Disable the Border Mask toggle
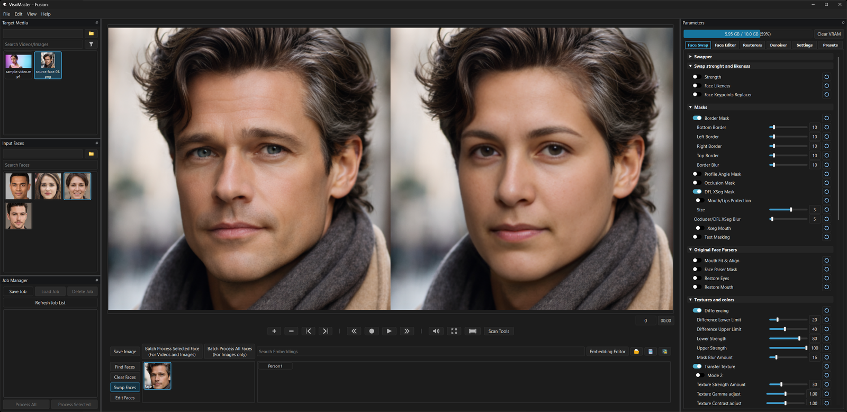 [x=697, y=118]
